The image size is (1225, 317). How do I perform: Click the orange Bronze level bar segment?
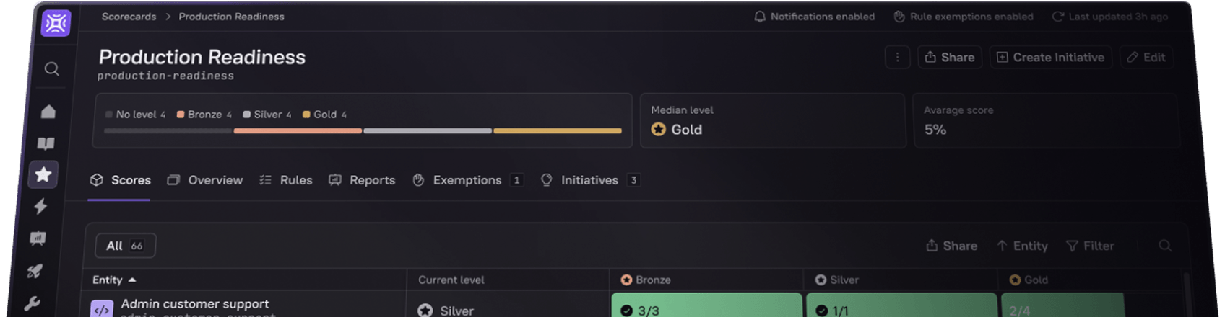[298, 131]
